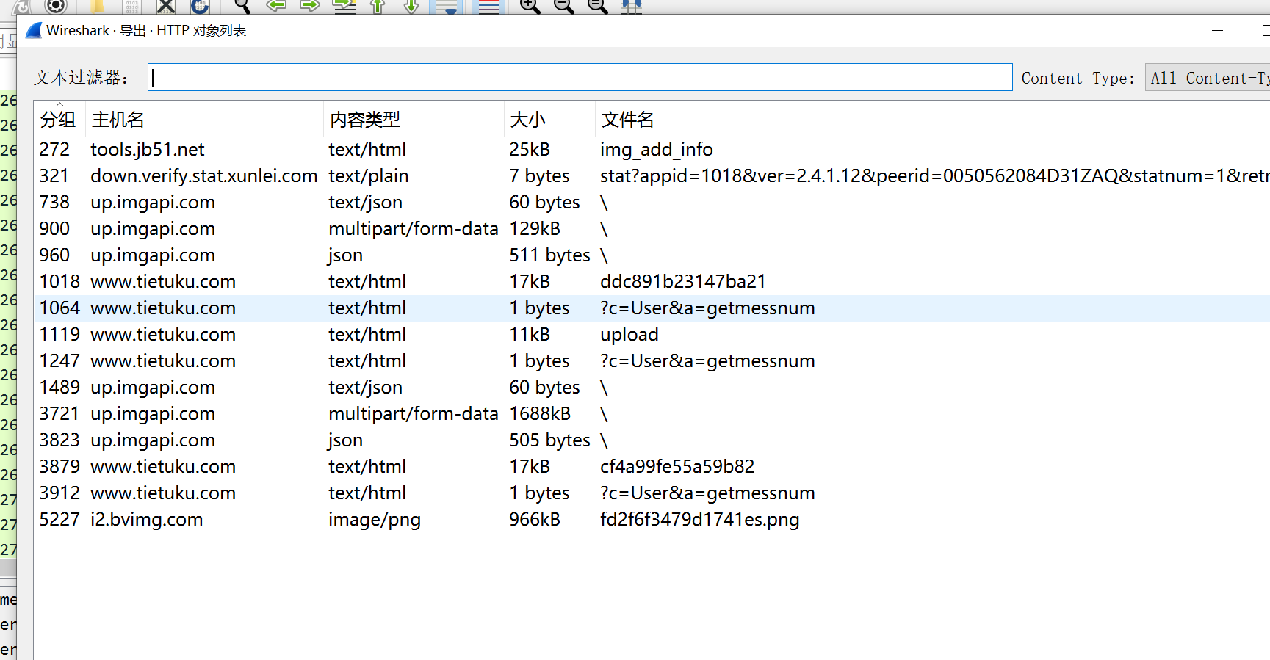Select the 511 bytes json object
The image size is (1270, 660).
(x=652, y=255)
